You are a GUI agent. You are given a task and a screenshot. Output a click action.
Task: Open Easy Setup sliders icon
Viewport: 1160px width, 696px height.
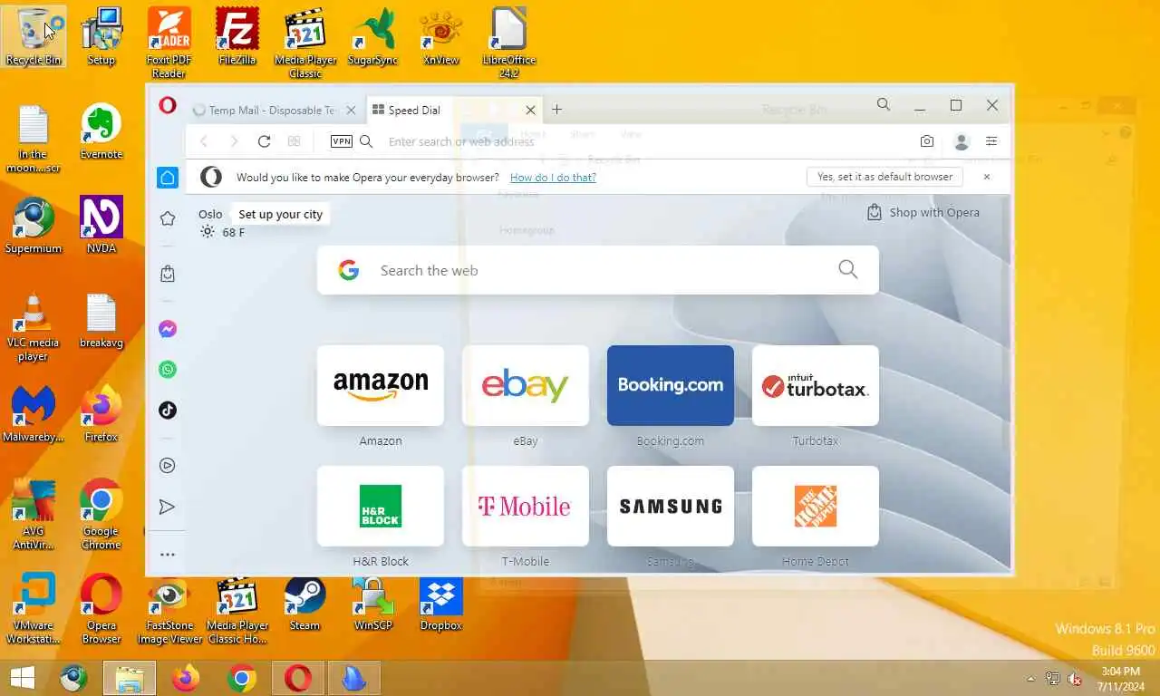991,141
